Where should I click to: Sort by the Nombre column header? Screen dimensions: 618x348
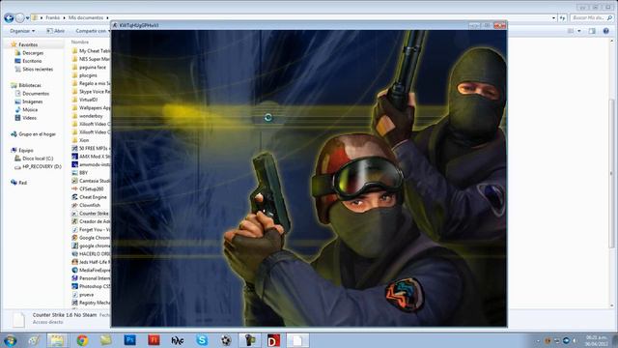(80, 42)
